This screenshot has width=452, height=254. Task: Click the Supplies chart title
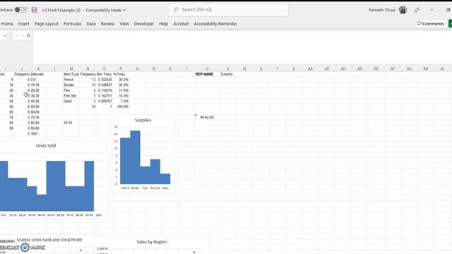click(143, 120)
